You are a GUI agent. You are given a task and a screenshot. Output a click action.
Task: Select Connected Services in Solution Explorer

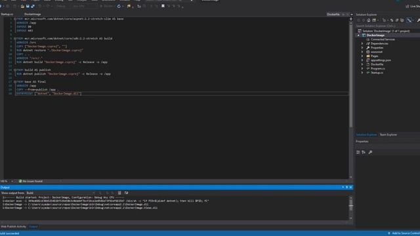[383, 39]
